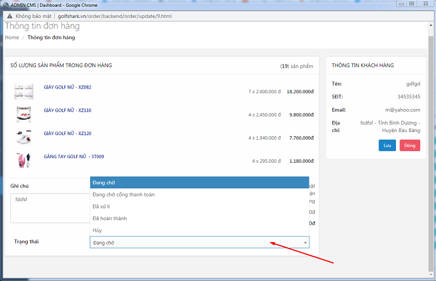Image resolution: width=436 pixels, height=281 pixels.
Task: Select 'Đã xử lí' status option
Action: pos(200,206)
